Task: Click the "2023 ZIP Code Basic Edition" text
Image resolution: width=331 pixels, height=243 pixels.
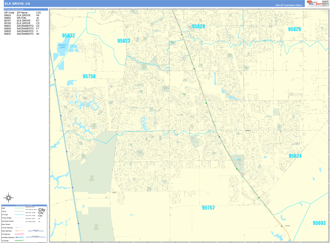Action: point(289,6)
